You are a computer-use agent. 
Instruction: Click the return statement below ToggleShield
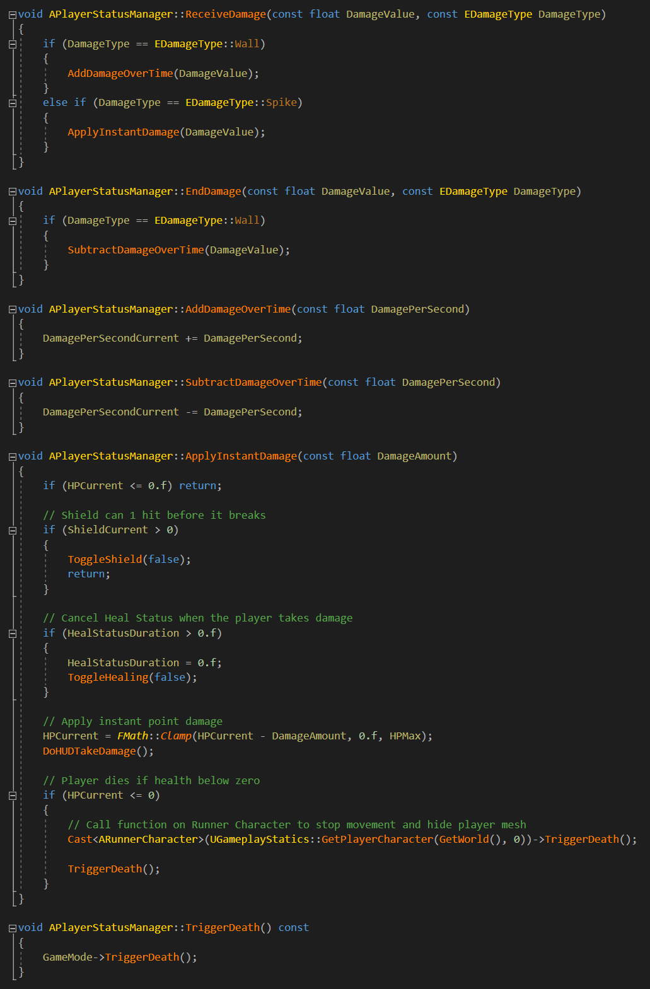click(89, 574)
